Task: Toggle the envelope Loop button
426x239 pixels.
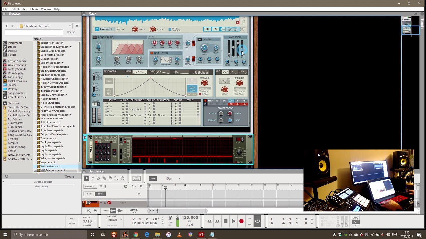Action: 192,89
